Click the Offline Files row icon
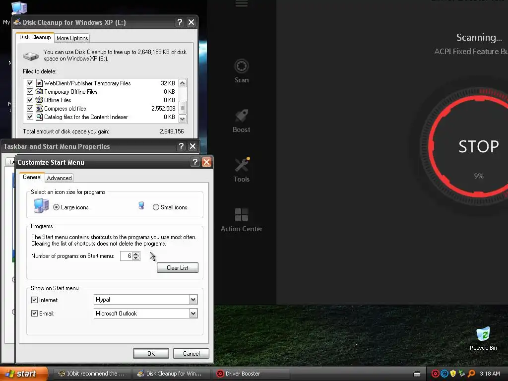This screenshot has width=508, height=381. [39, 100]
